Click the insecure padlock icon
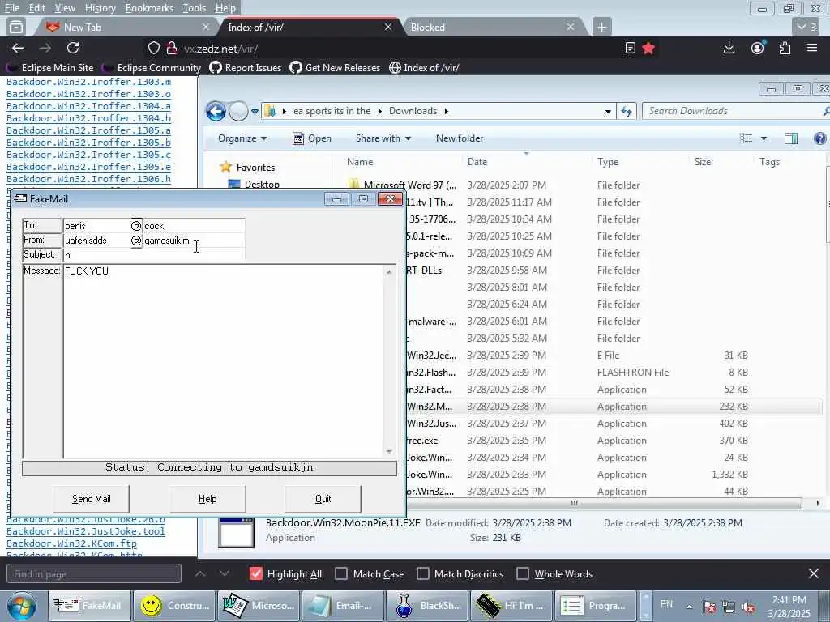This screenshot has height=622, width=830. 172,48
